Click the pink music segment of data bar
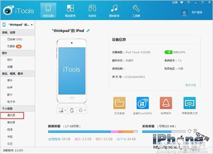Screen dimensions: 213x154 (x=115, y=132)
